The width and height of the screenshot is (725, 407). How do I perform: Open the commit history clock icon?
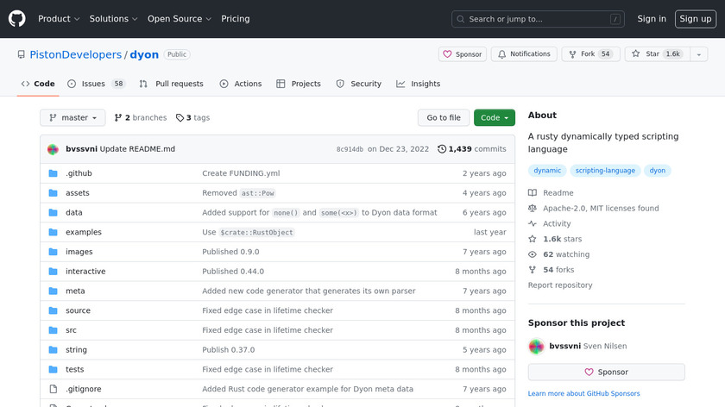point(442,149)
